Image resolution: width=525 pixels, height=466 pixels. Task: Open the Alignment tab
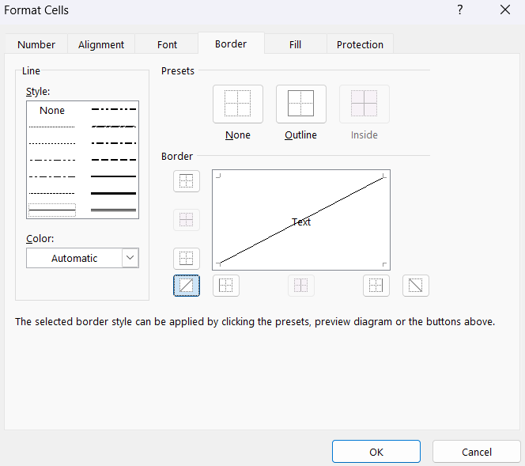(101, 45)
